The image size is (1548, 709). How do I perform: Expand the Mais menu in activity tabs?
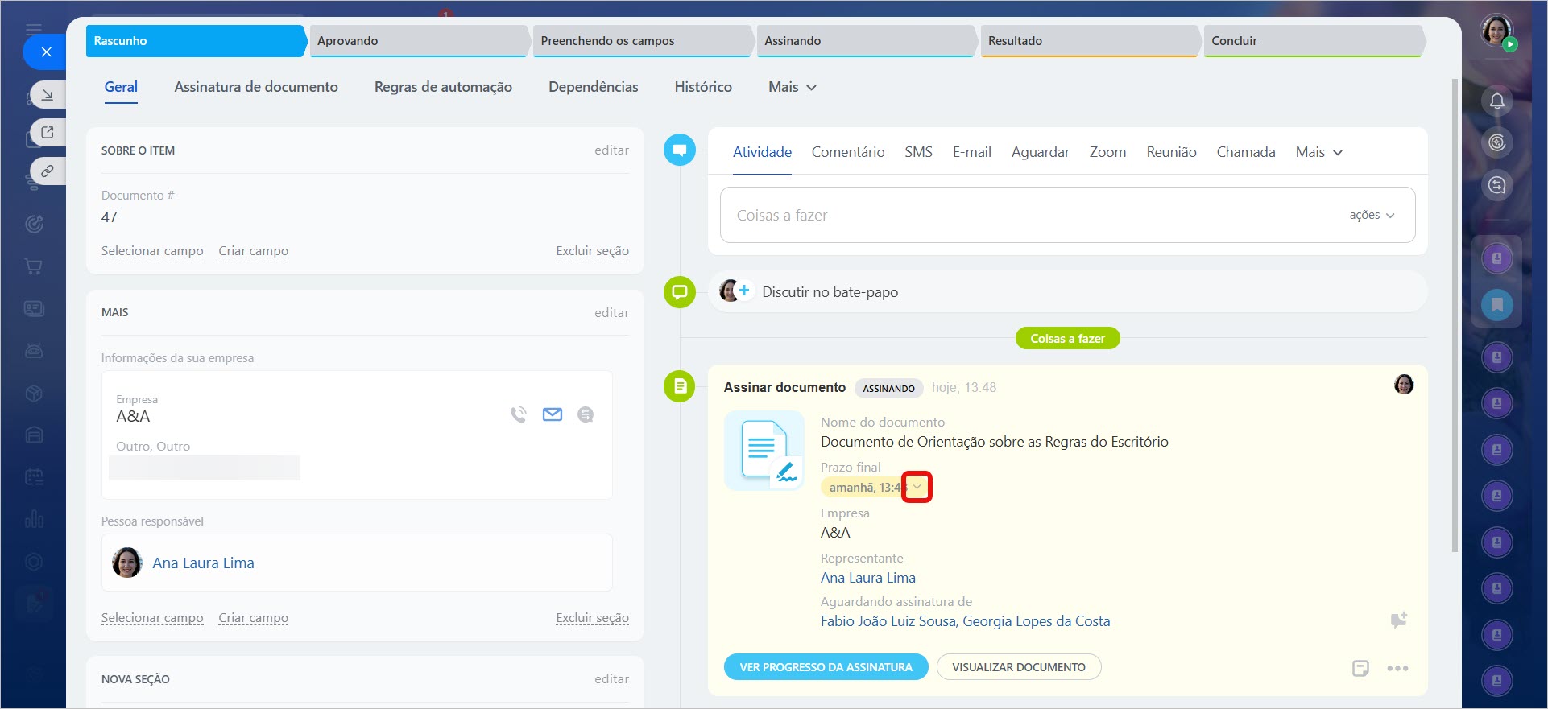pos(1318,152)
